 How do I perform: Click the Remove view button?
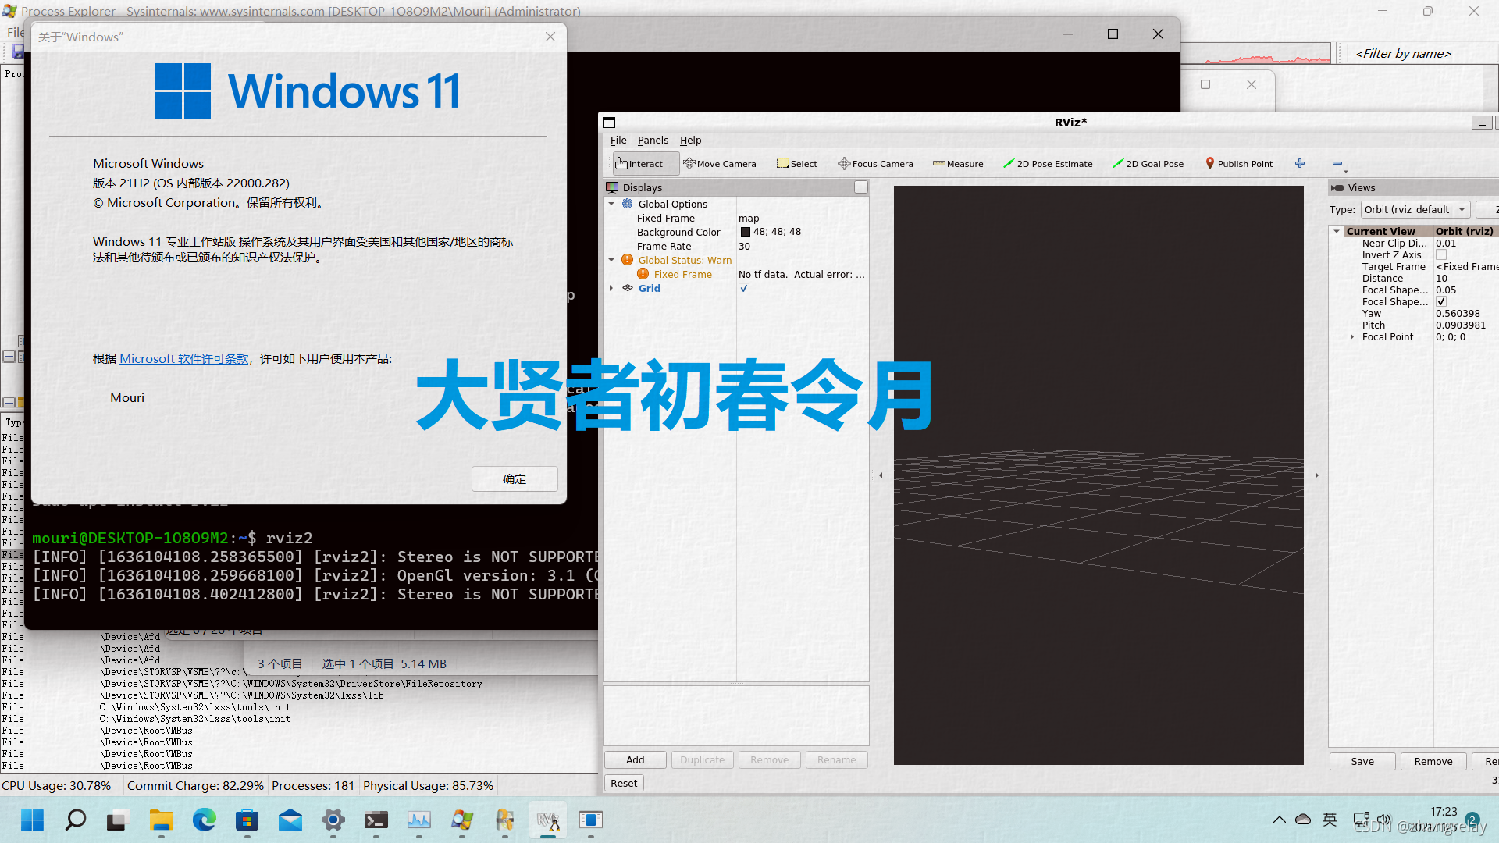click(x=1433, y=761)
